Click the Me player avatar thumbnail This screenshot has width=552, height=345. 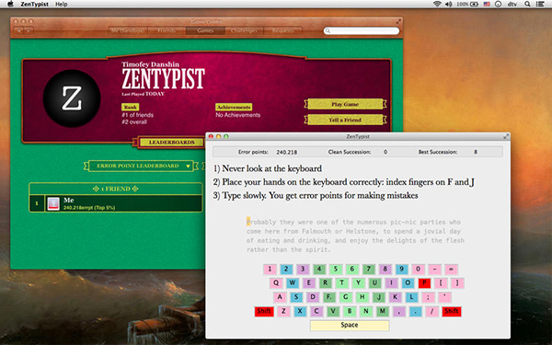pyautogui.click(x=53, y=203)
